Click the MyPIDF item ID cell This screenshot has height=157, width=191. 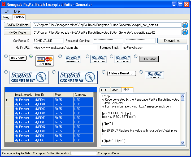pos(44,122)
